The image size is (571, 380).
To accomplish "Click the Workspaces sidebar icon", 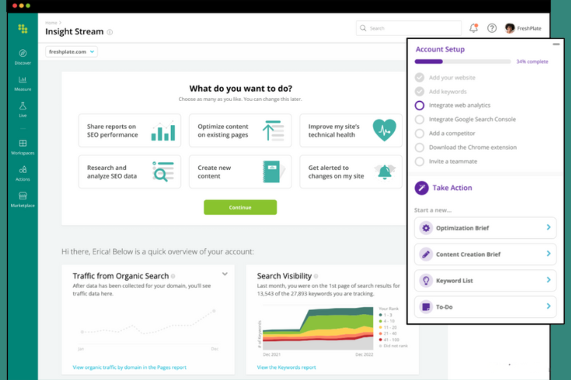I will [22, 147].
